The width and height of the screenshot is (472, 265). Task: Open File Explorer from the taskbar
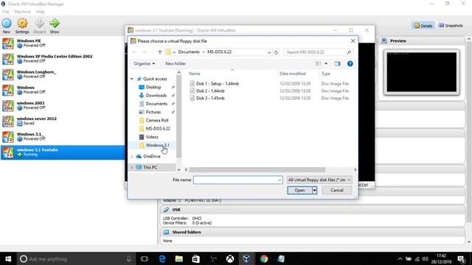pos(178,258)
